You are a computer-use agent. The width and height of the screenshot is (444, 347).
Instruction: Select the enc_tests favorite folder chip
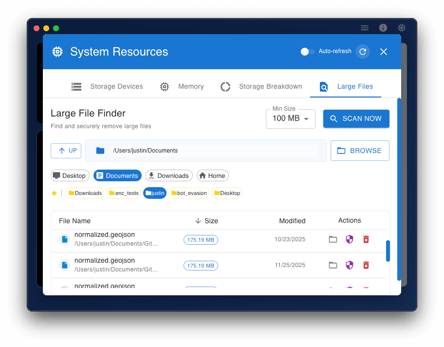[124, 193]
